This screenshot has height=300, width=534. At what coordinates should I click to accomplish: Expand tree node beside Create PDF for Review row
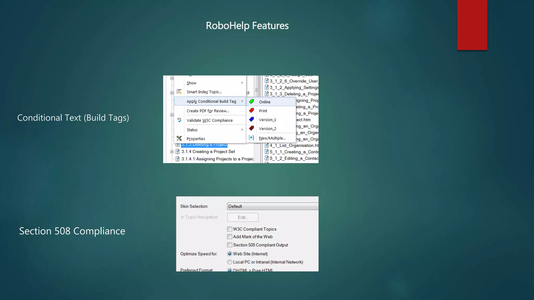[172, 115]
